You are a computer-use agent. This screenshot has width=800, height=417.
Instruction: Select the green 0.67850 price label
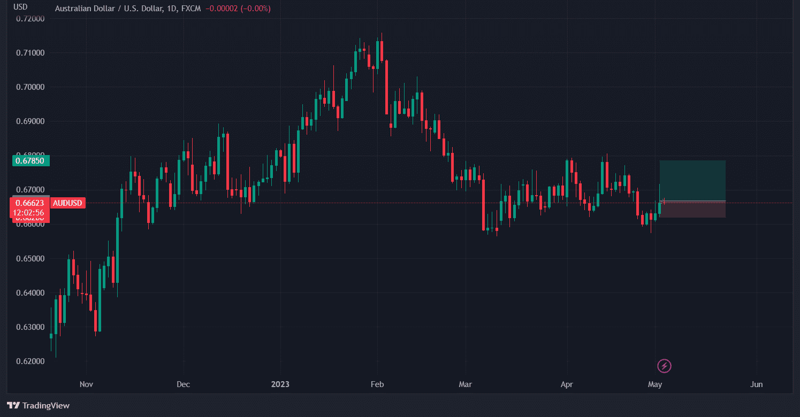(31, 160)
